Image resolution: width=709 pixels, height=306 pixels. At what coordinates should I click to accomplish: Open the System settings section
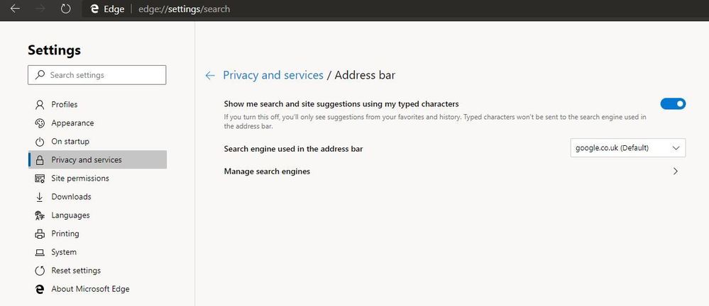tap(97, 252)
